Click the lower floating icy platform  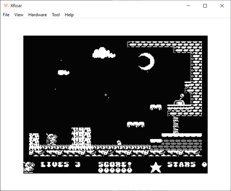(135, 124)
